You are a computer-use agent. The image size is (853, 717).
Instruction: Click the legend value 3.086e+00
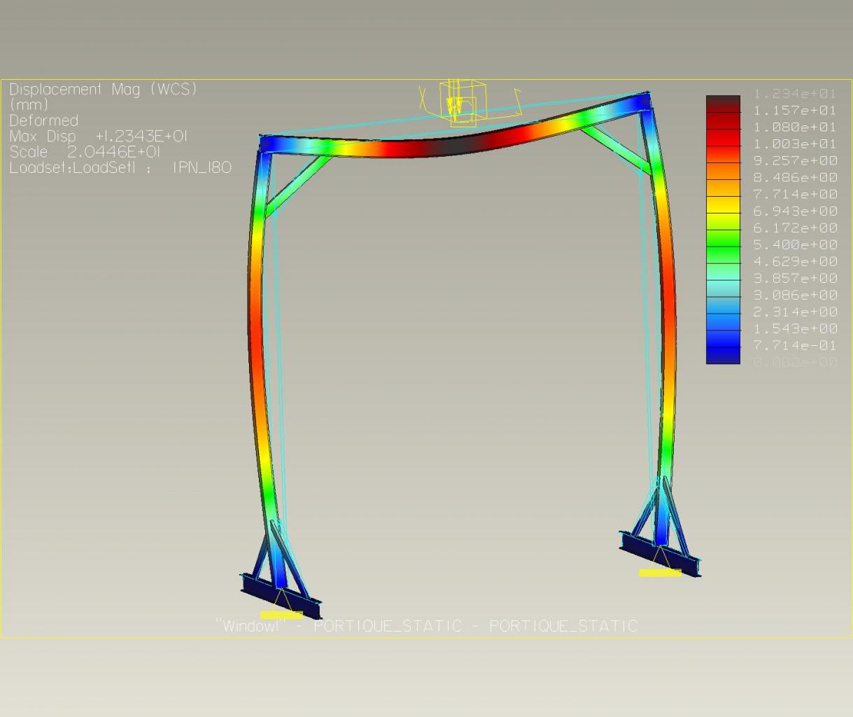click(796, 295)
